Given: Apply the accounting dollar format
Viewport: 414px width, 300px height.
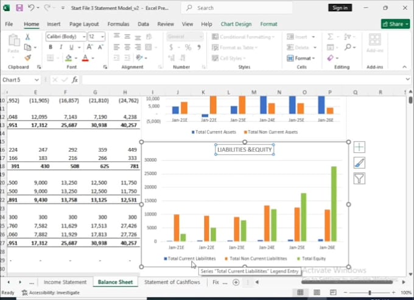Looking at the screenshot, I should (x=171, y=48).
